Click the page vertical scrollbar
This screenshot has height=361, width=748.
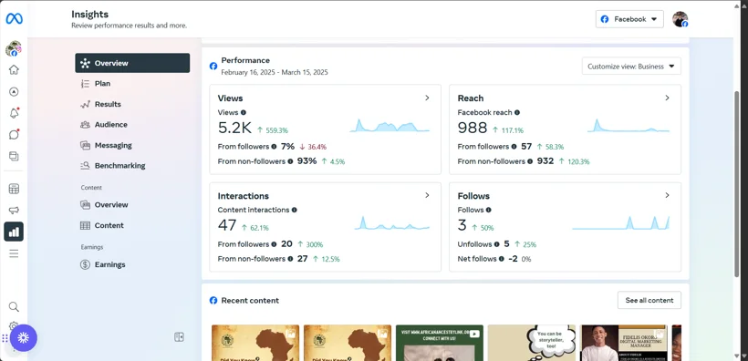737,183
